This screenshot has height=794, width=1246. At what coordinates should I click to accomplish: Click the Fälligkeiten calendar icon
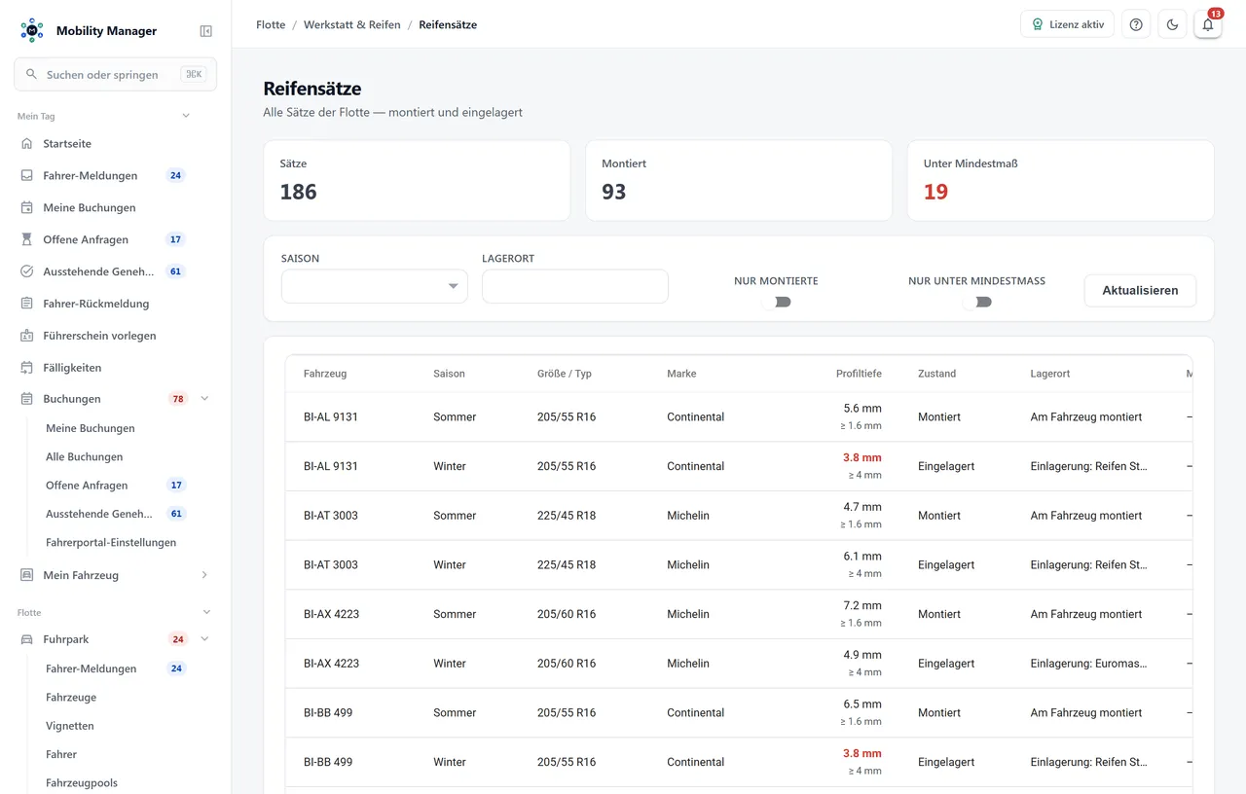click(x=27, y=368)
